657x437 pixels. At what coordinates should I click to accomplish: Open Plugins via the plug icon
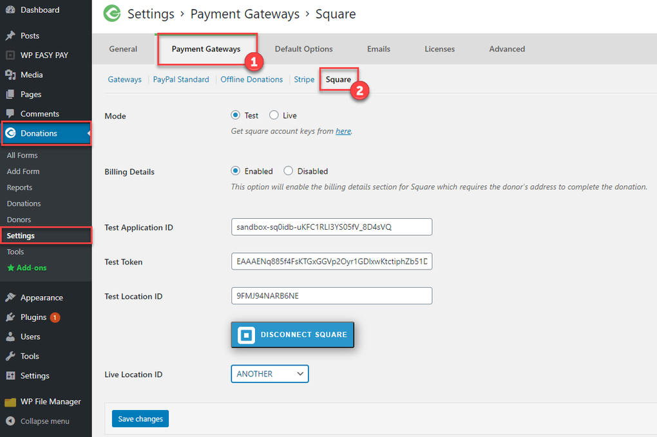9,317
